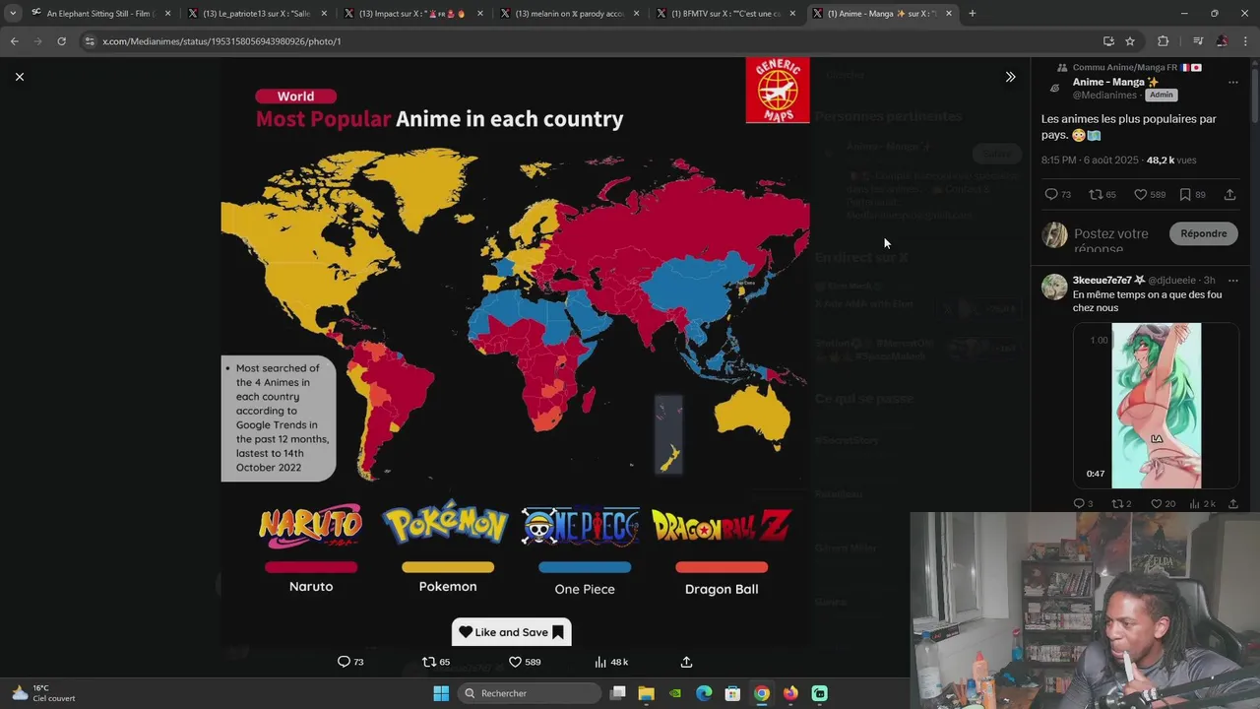Click the Répondre button

coord(1204,233)
